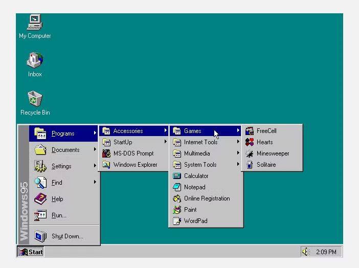Click the Settings gear icon
The image size is (359, 268).
click(40, 166)
